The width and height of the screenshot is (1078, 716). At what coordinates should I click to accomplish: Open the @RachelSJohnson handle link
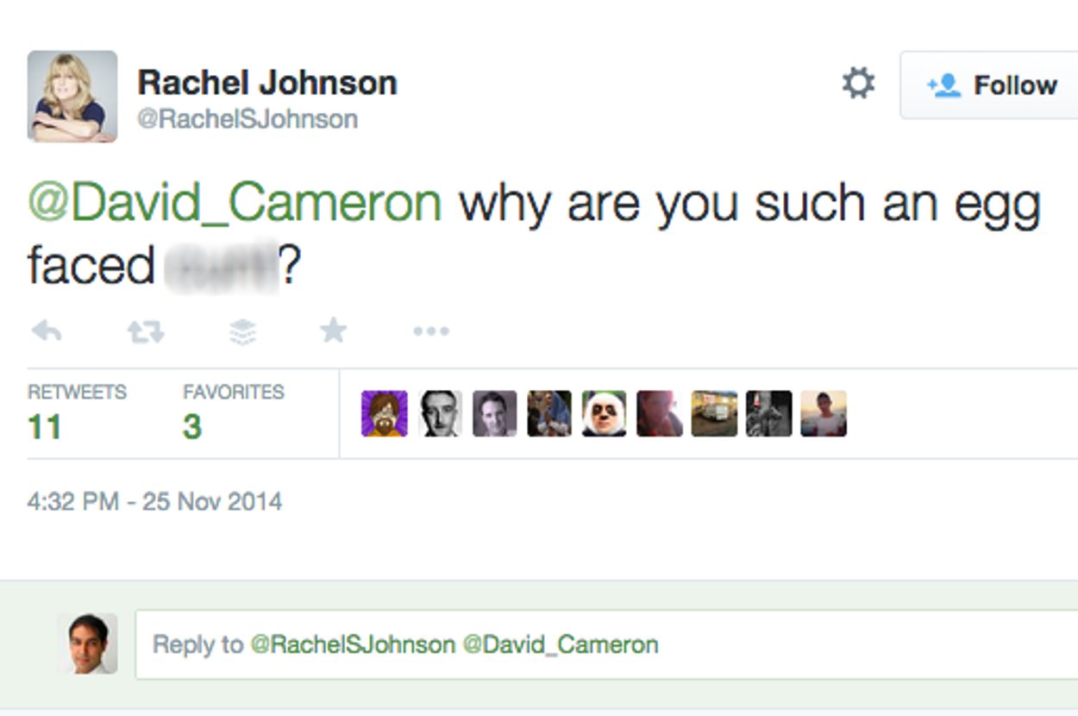point(248,119)
